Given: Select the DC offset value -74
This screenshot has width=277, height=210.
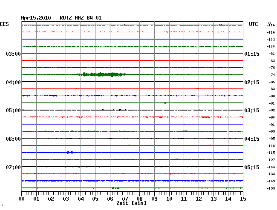Looking at the screenshot, I should click(272, 75).
